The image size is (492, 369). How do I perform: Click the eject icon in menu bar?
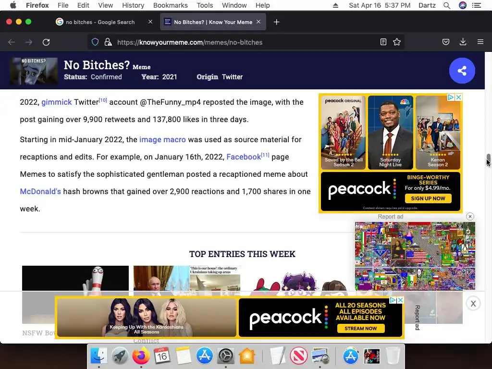[x=335, y=5]
